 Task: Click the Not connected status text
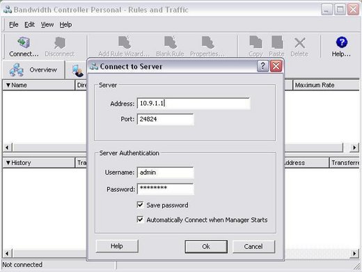[x=22, y=264]
